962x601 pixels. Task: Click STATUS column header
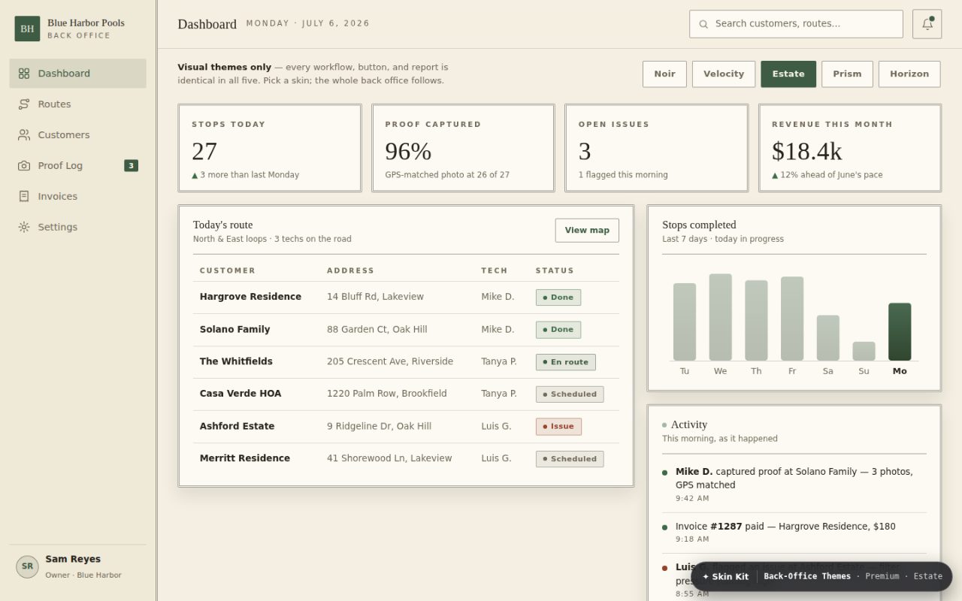click(x=555, y=270)
